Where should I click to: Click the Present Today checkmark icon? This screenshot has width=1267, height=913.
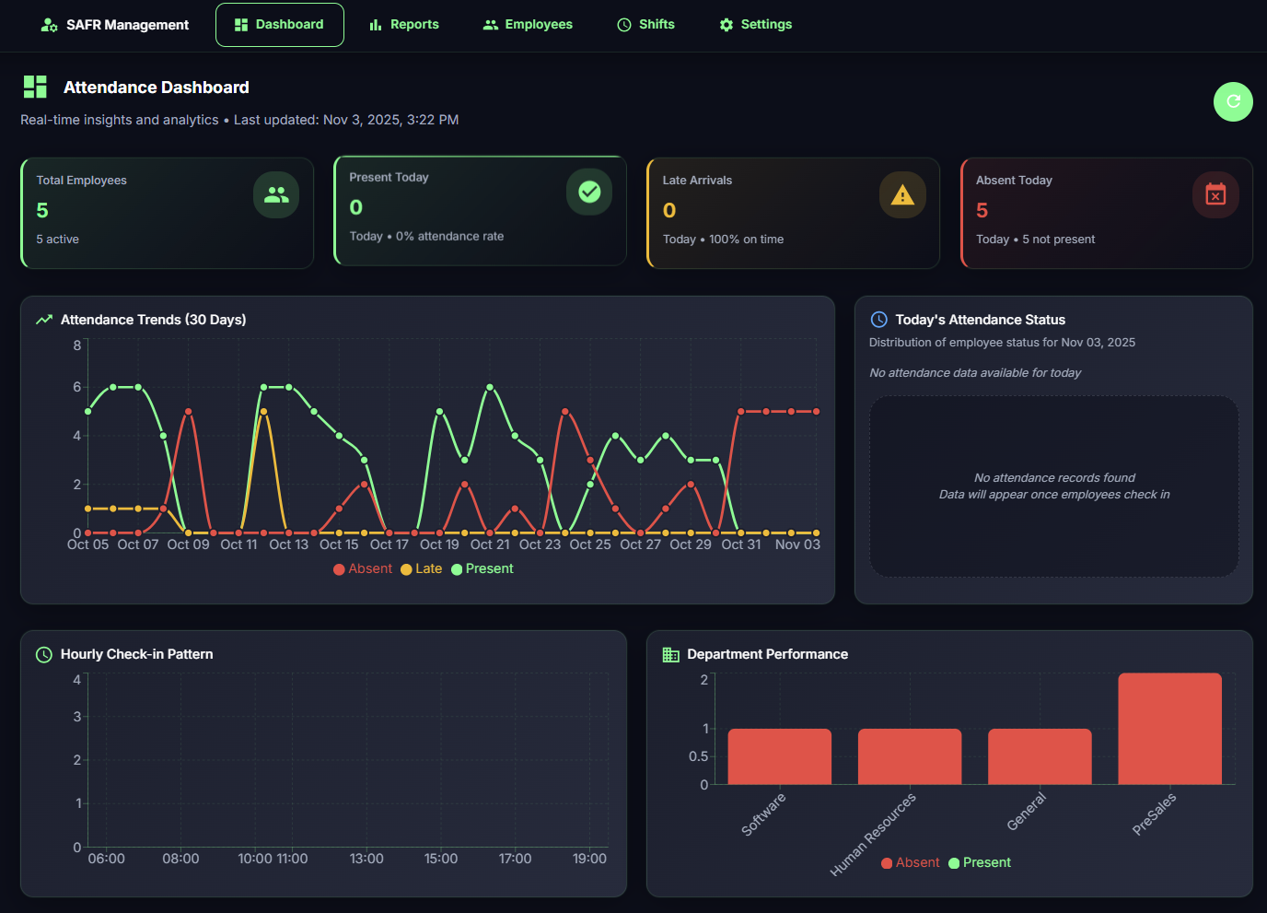(x=589, y=192)
